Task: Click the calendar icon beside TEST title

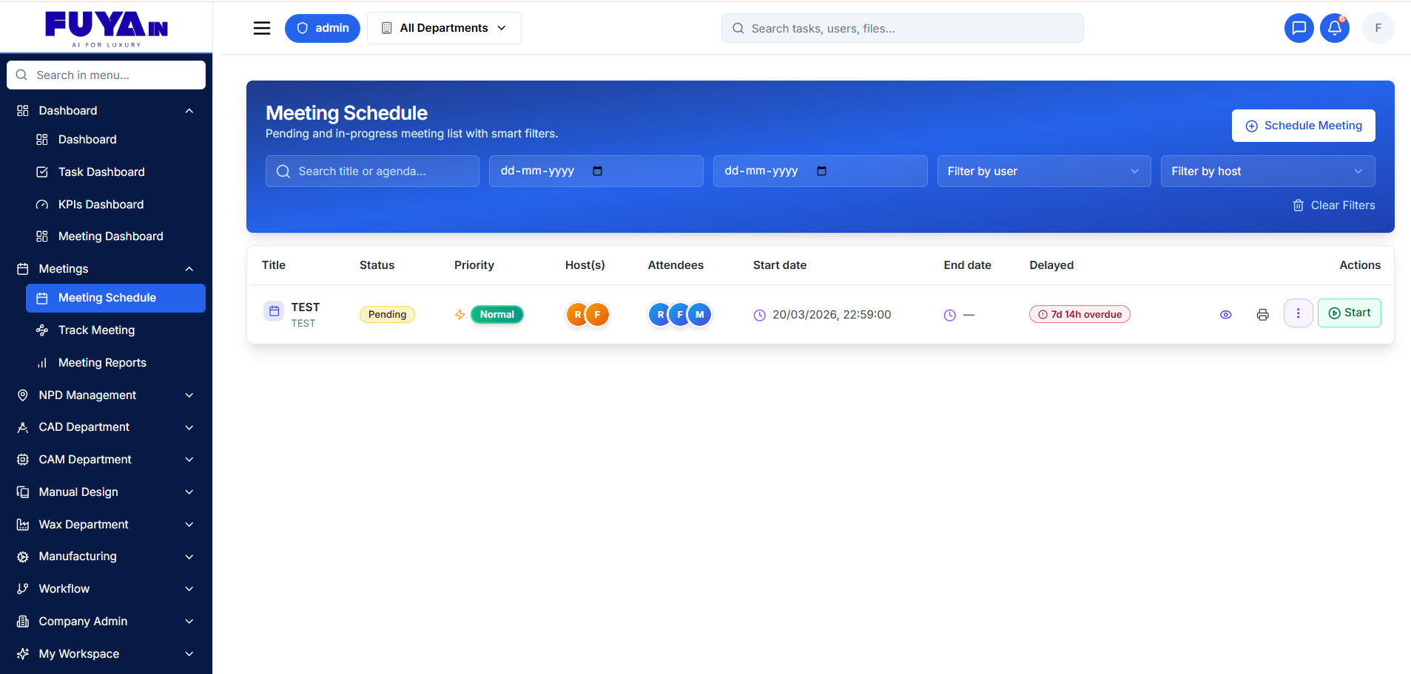Action: [274, 311]
